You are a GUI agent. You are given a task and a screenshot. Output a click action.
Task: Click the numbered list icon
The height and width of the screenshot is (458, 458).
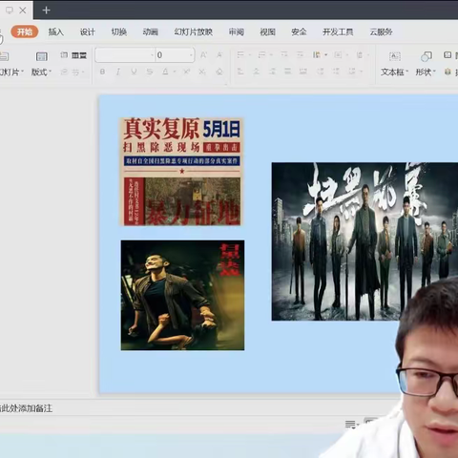261,54
